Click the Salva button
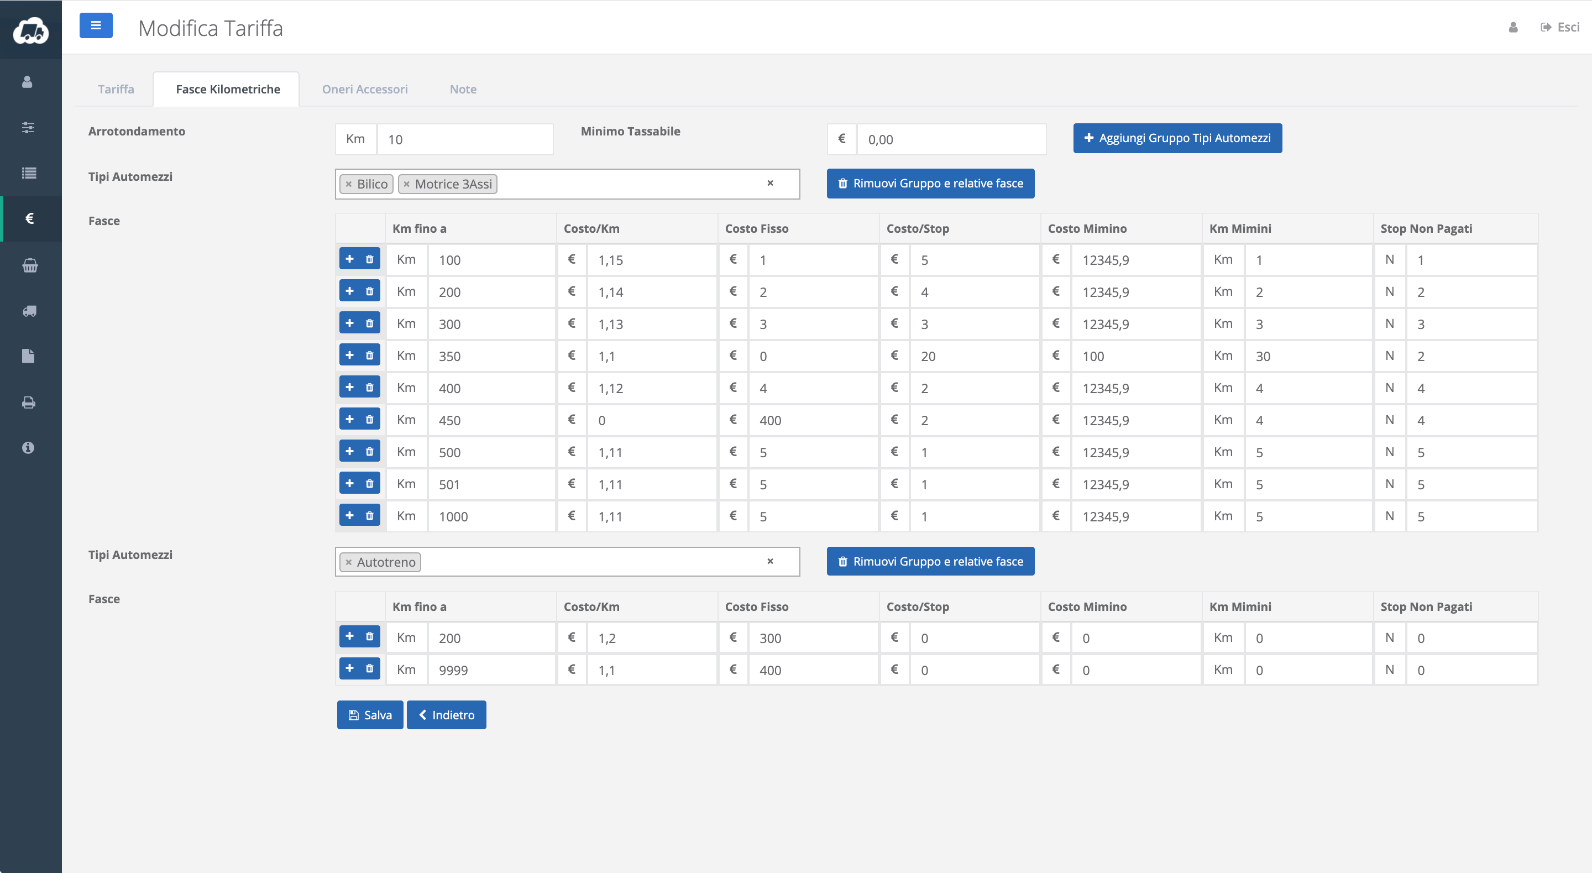This screenshot has height=873, width=1592. click(x=370, y=715)
